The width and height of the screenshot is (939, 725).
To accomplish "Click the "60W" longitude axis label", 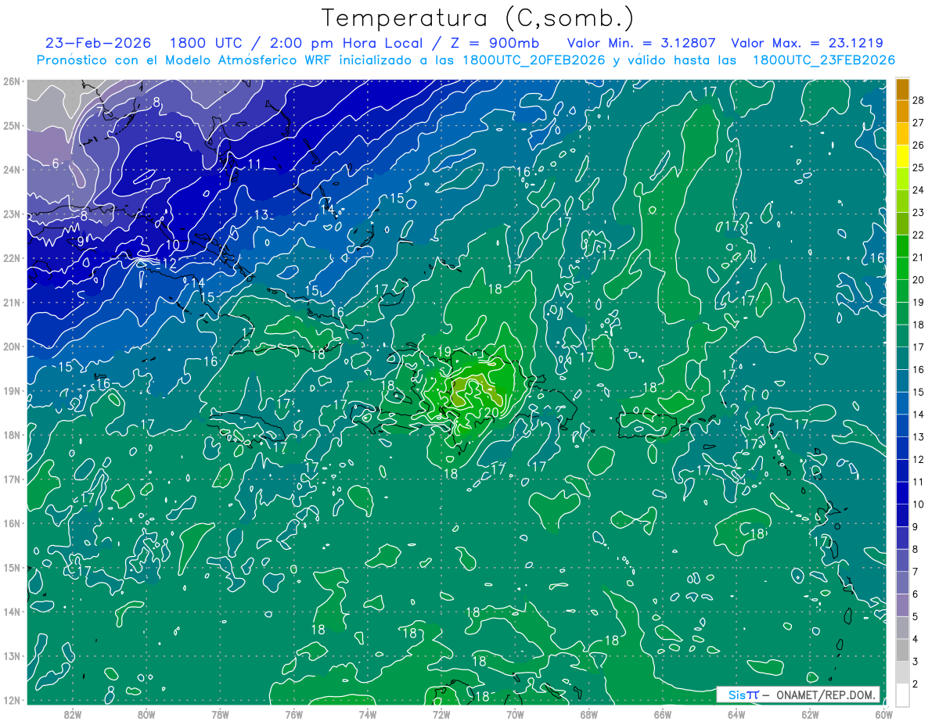I will (x=883, y=714).
